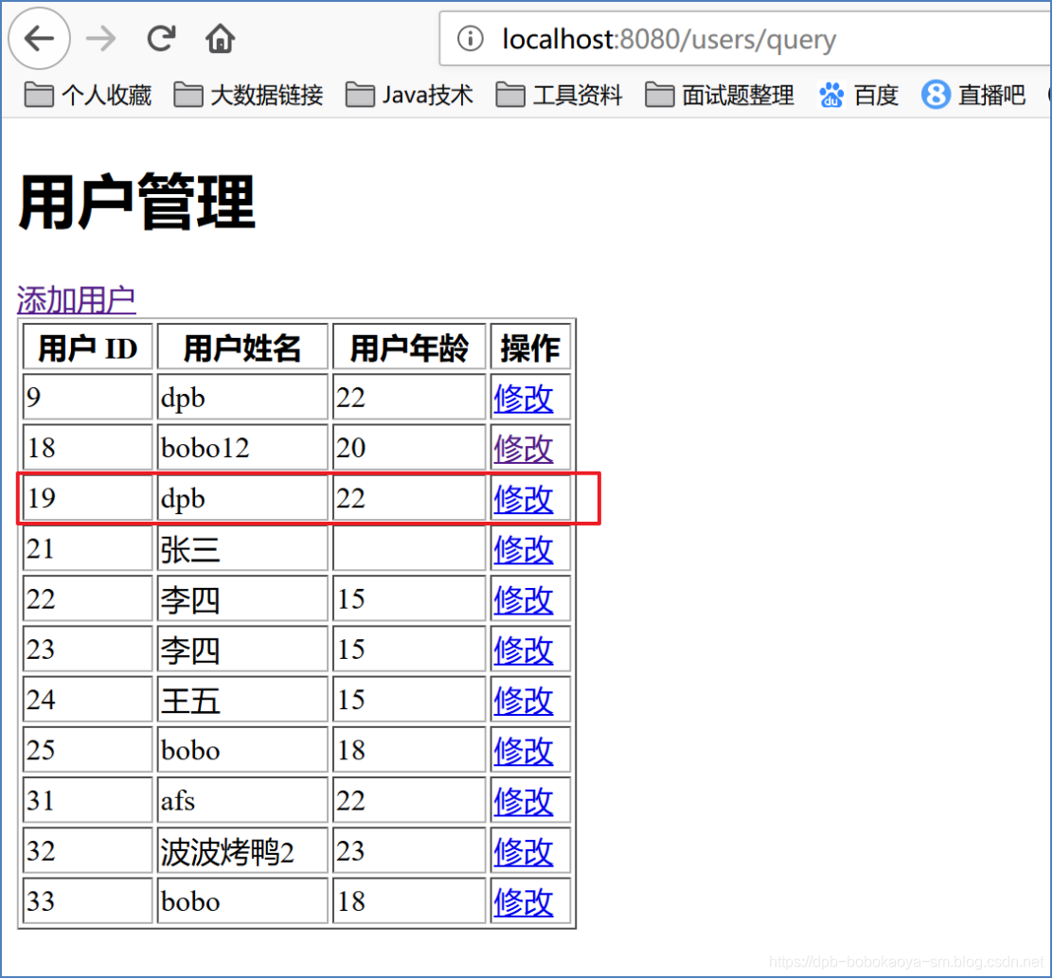Open the 工具资料 bookmark folder
Screen dimensions: 1053x979
(560, 95)
